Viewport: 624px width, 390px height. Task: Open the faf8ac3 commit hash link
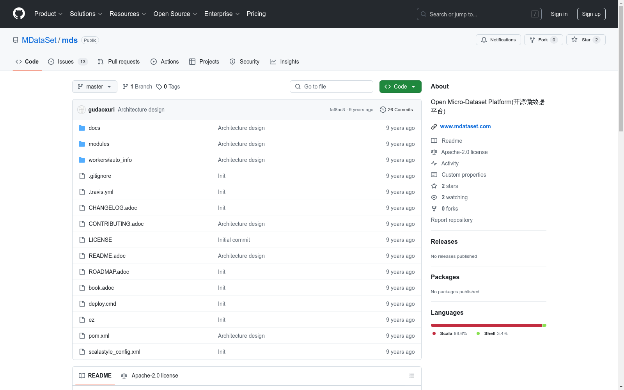[337, 110]
